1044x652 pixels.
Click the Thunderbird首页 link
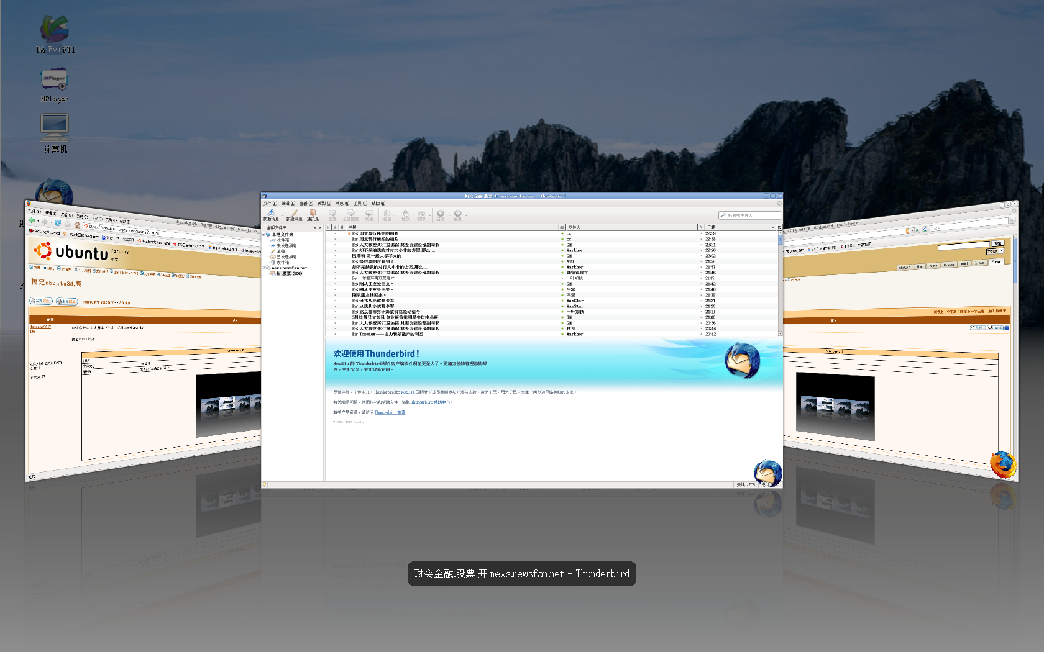[390, 412]
